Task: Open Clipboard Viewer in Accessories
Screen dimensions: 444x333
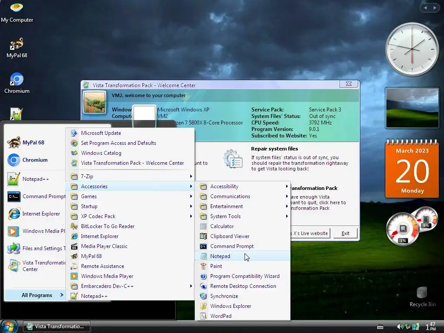Action: coord(243,236)
